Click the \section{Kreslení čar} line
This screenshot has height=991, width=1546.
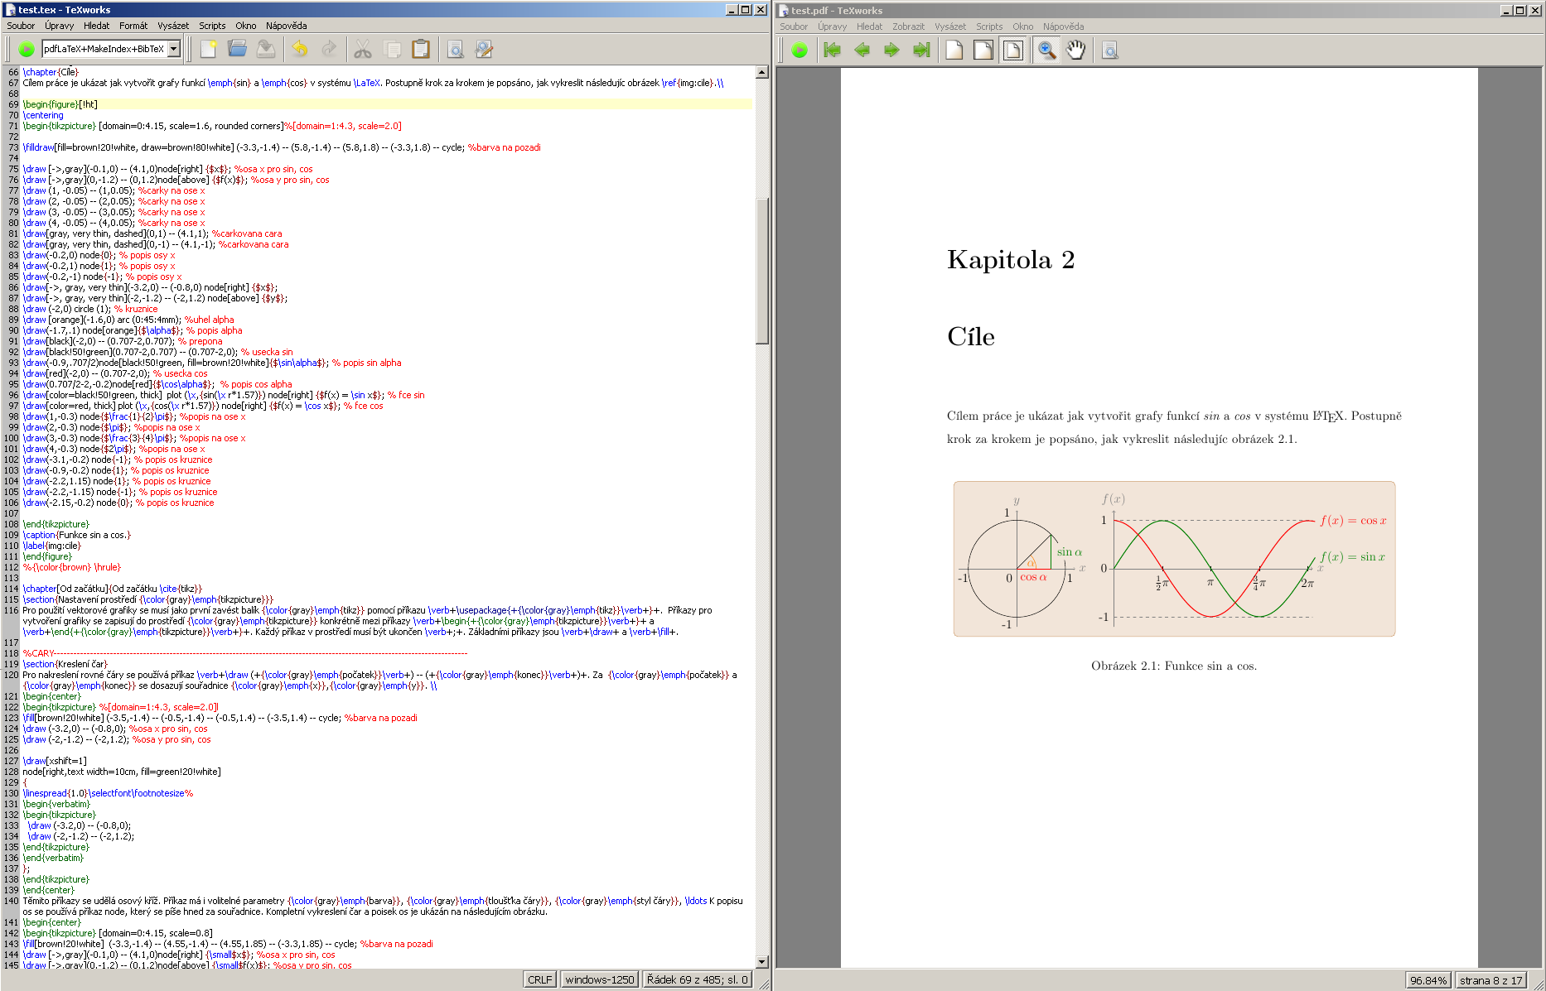coord(65,664)
